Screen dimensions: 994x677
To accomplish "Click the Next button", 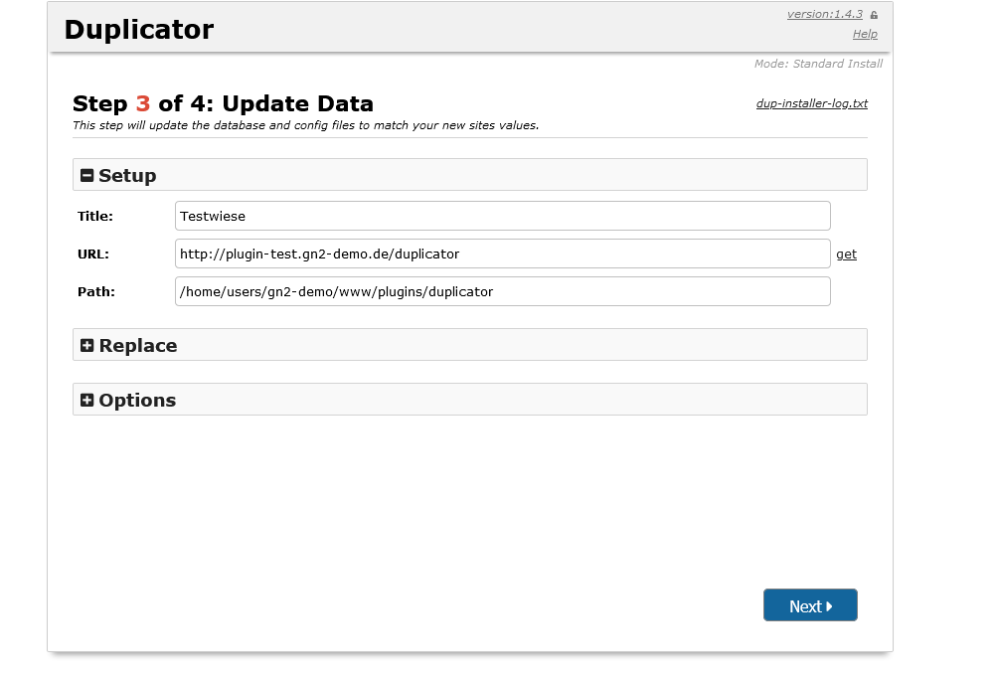I will [810, 605].
